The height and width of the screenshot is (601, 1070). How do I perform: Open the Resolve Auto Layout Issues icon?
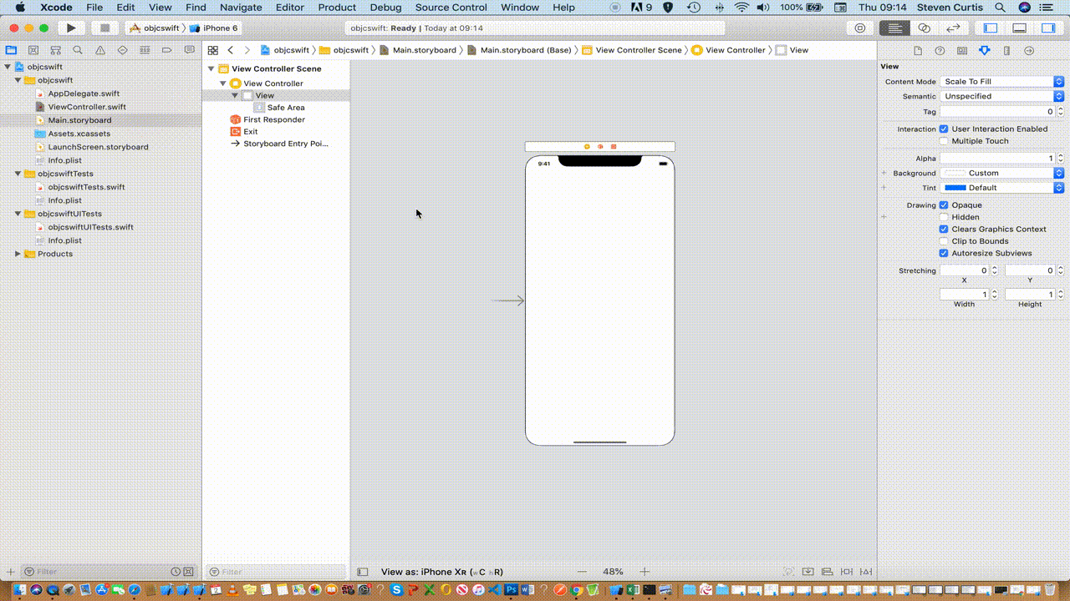point(868,572)
